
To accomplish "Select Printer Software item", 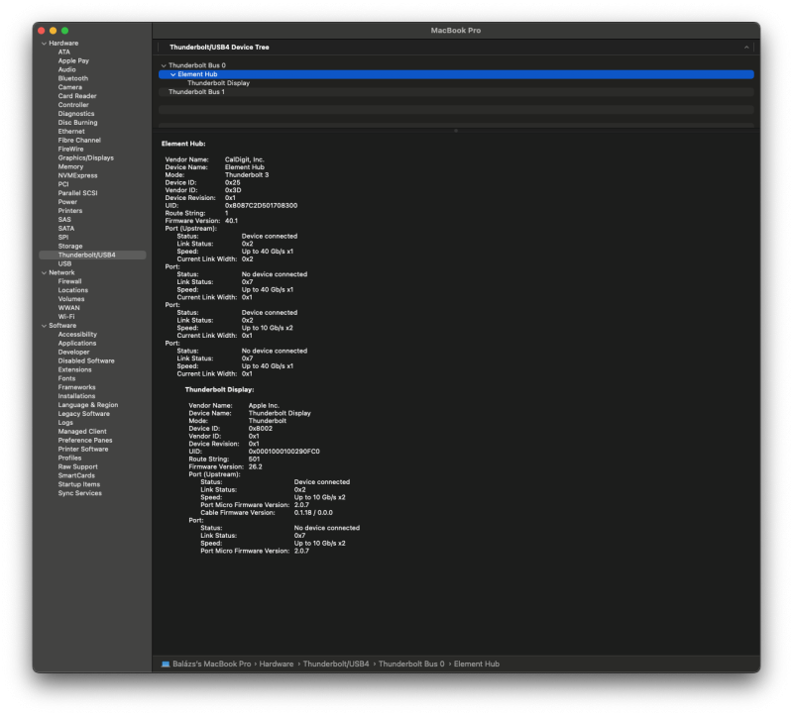I will coord(83,450).
